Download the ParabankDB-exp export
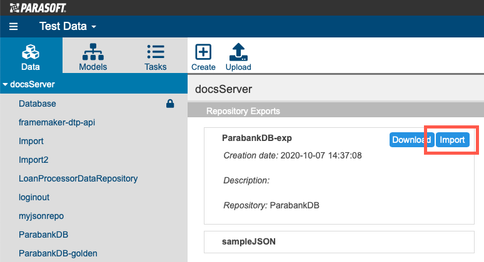This screenshot has width=484, height=262. click(x=411, y=140)
